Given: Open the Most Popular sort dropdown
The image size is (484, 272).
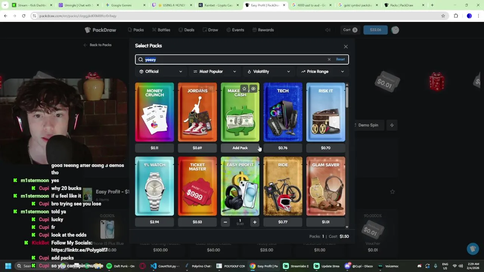Looking at the screenshot, I should pos(214,71).
